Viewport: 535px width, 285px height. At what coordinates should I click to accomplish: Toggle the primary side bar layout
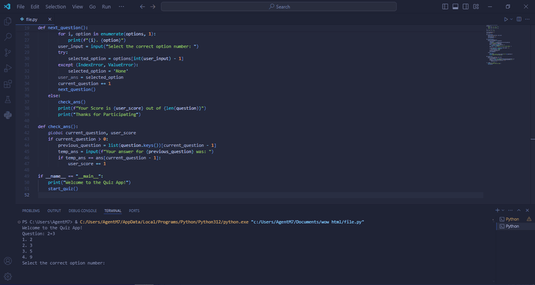[x=445, y=6]
